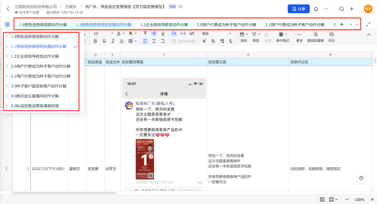This screenshot has height=204, width=377.
Task: Apply strikethrough formatting
Action: point(104,41)
